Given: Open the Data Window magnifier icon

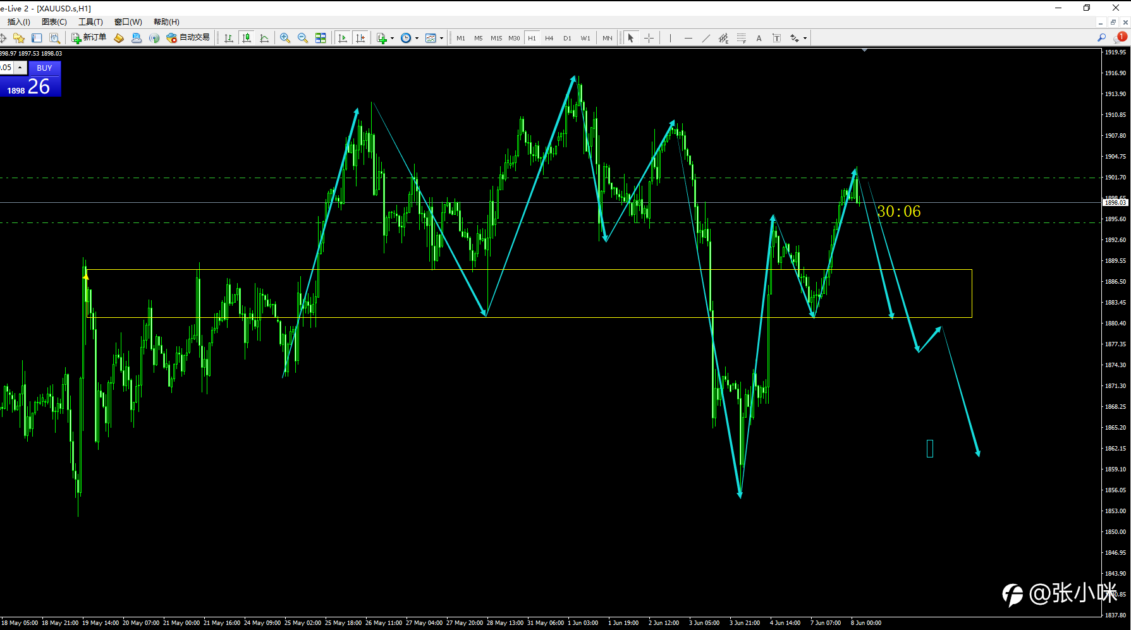Looking at the screenshot, I should coord(54,38).
